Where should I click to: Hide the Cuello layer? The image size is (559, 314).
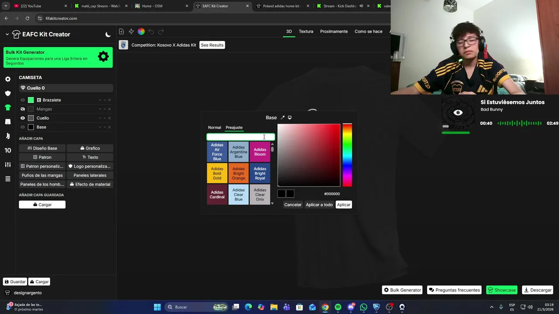[x=23, y=118]
